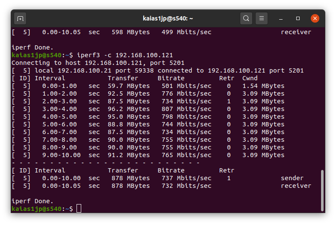Click the last 'iperf Done.' line
Screen dimensions: 336x225
pos(32,201)
